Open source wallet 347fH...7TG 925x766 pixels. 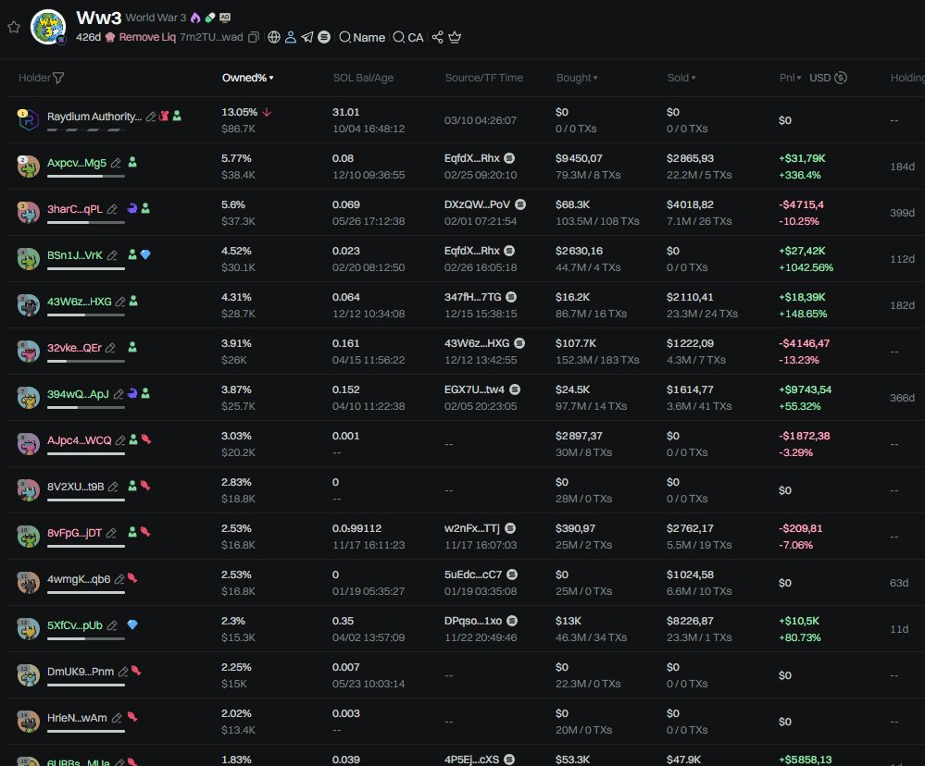[473, 297]
